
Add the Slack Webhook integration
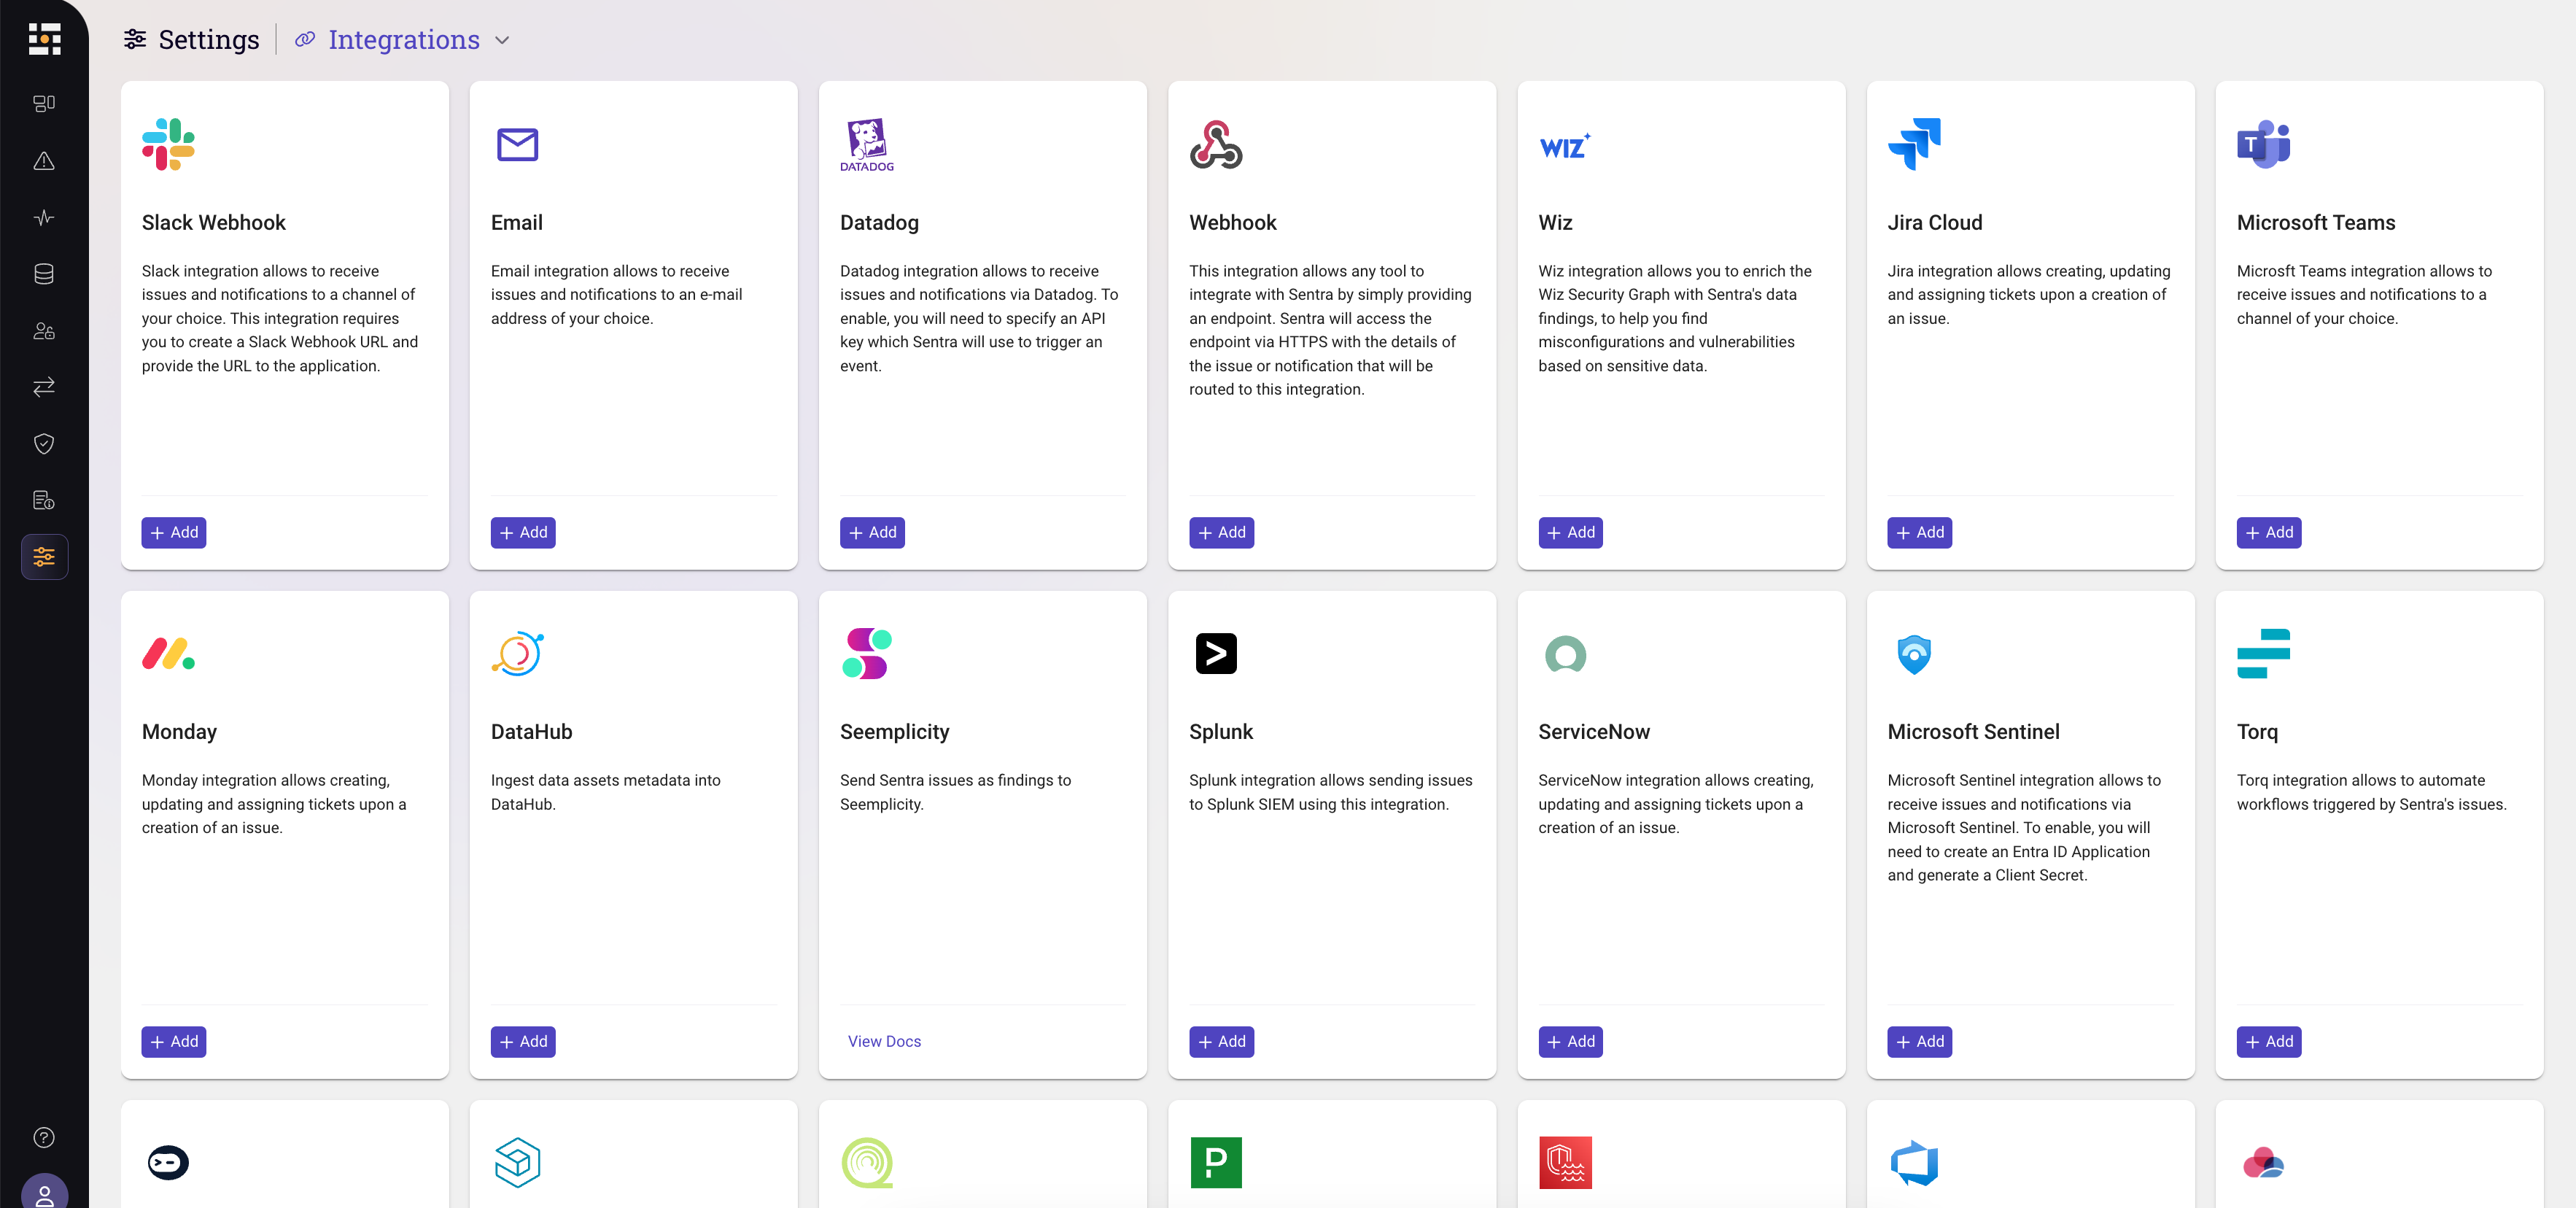174,532
